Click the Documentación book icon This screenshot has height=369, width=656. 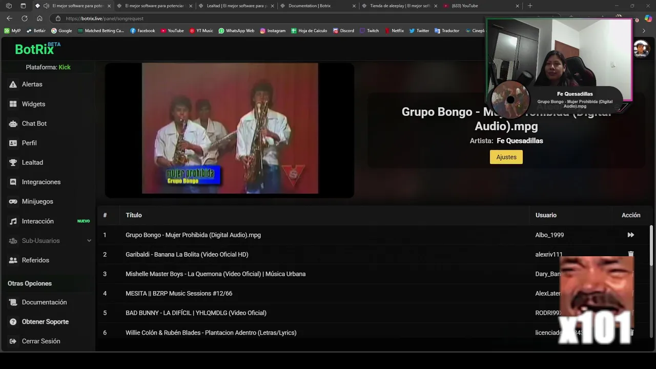[13, 302]
